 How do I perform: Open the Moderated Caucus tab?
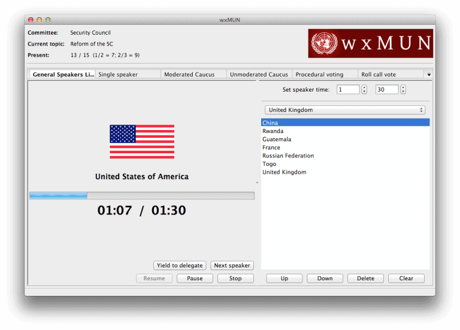pyautogui.click(x=193, y=74)
